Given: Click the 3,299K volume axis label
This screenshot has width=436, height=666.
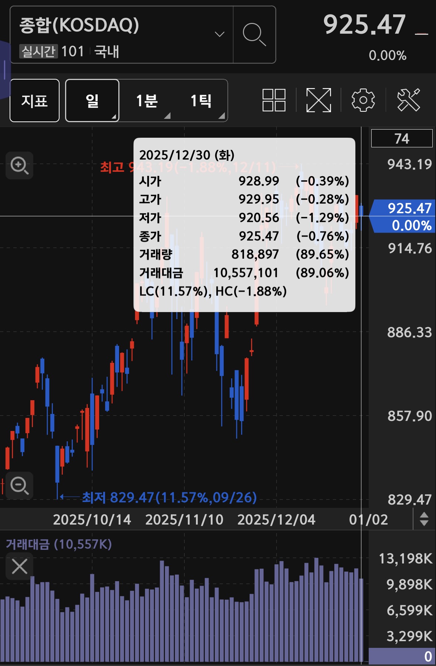Looking at the screenshot, I should coord(409,636).
